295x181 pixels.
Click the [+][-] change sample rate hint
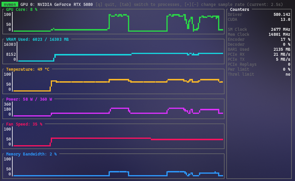click(233, 4)
